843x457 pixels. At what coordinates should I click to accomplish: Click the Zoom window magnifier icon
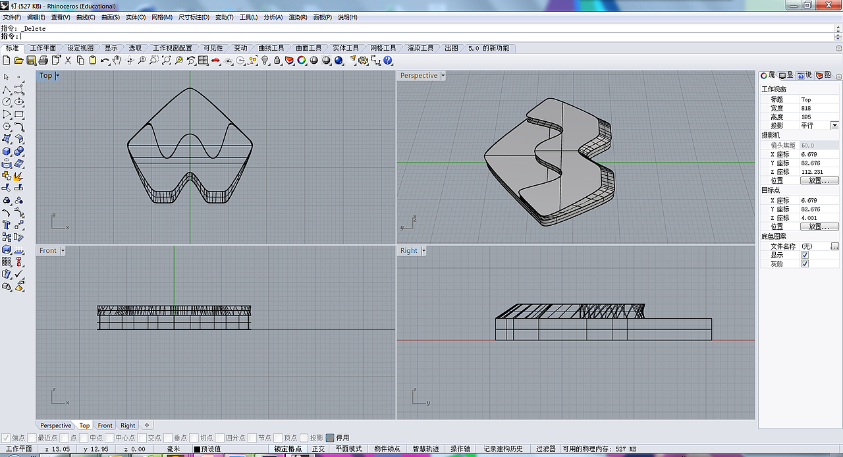point(153,61)
